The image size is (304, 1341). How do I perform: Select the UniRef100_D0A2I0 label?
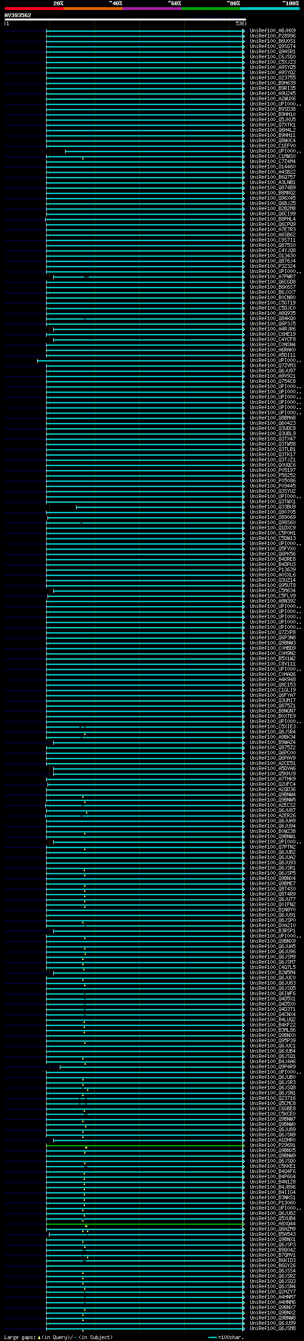pyautogui.click(x=273, y=926)
